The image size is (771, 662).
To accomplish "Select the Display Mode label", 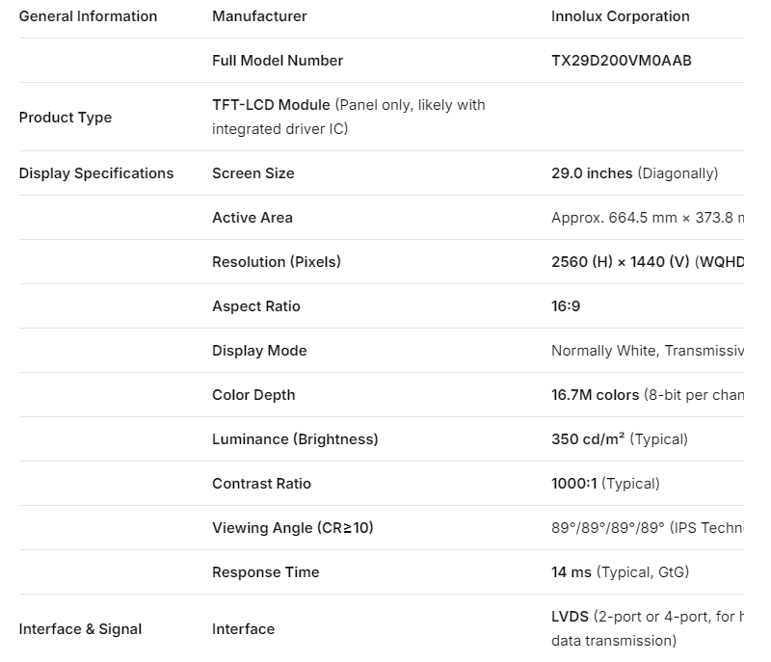I will tap(259, 351).
